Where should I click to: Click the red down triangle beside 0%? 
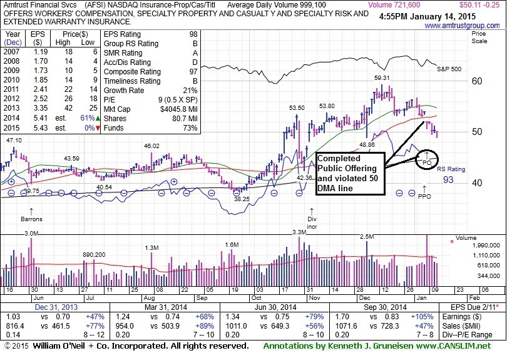(98, 128)
